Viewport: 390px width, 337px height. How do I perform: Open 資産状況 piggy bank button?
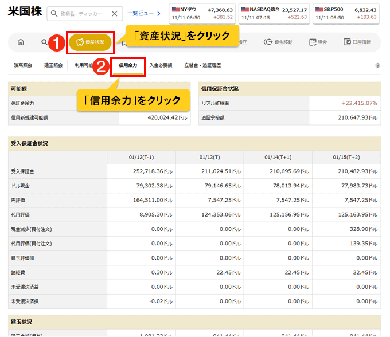click(x=91, y=42)
